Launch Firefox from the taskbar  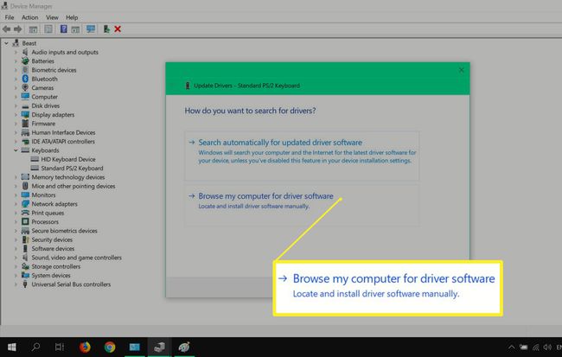[x=85, y=347]
